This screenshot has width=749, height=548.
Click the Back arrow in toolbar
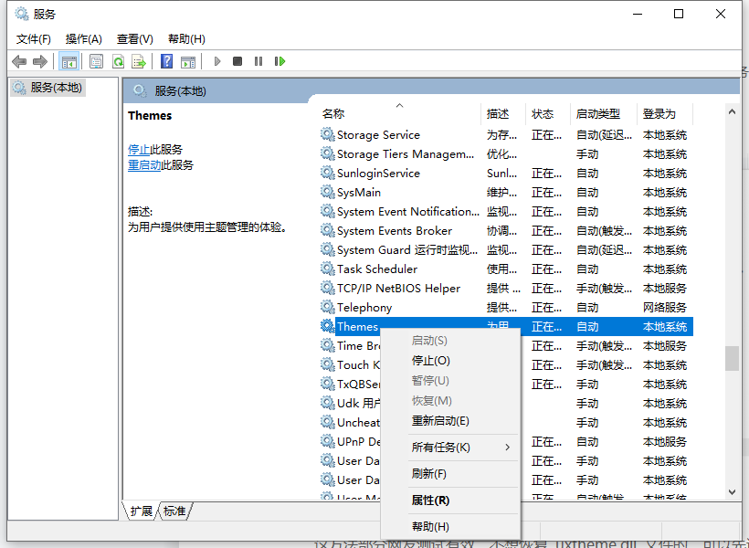(x=19, y=61)
